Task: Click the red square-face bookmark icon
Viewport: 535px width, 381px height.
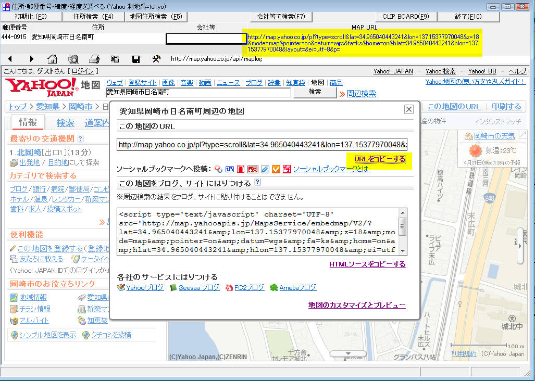Action: tap(287, 169)
